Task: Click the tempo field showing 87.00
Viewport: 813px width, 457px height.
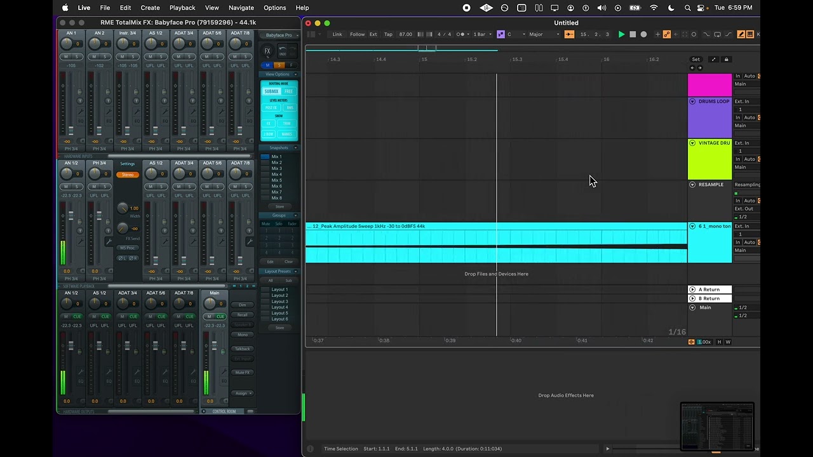Action: tap(405, 34)
